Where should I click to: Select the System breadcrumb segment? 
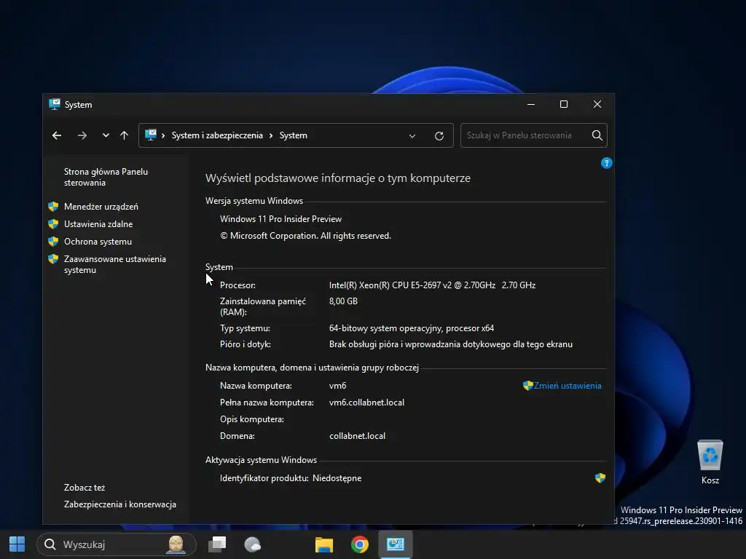[293, 135]
